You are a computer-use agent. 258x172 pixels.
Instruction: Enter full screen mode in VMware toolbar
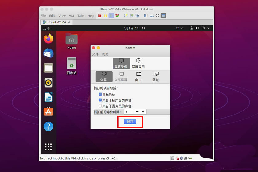[158, 15]
